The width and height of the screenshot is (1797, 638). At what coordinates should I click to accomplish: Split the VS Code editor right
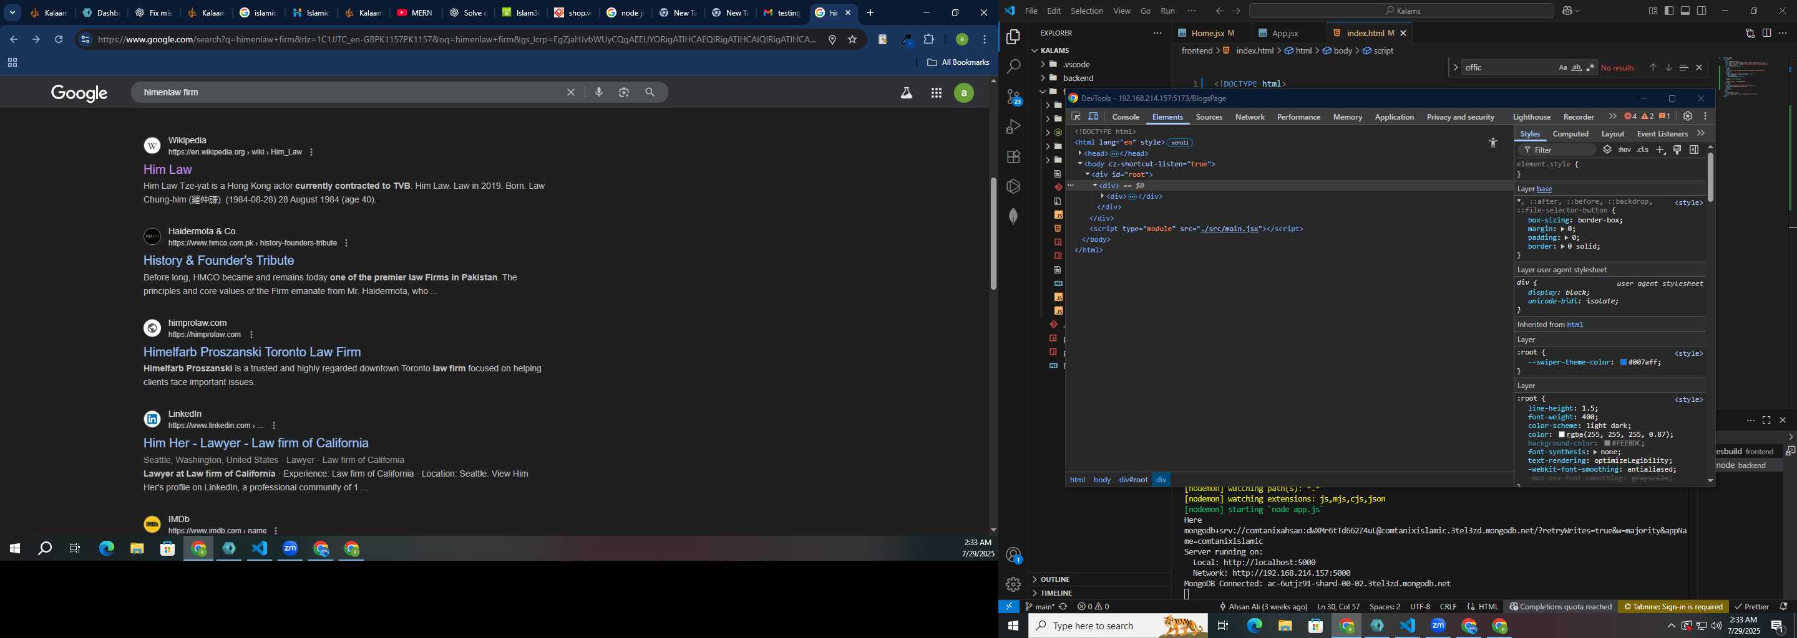tap(1766, 34)
